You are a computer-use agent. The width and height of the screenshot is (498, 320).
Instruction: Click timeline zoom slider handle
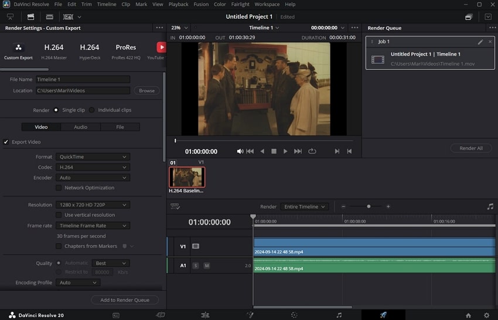coord(369,206)
